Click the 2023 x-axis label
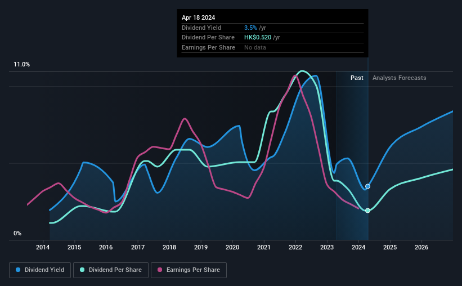The width and height of the screenshot is (462, 286). 327,247
